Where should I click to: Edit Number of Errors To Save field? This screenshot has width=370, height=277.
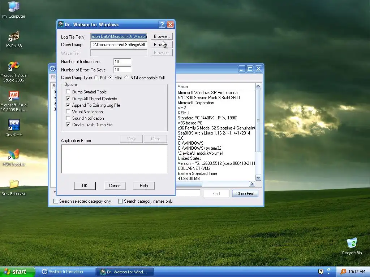point(122,70)
